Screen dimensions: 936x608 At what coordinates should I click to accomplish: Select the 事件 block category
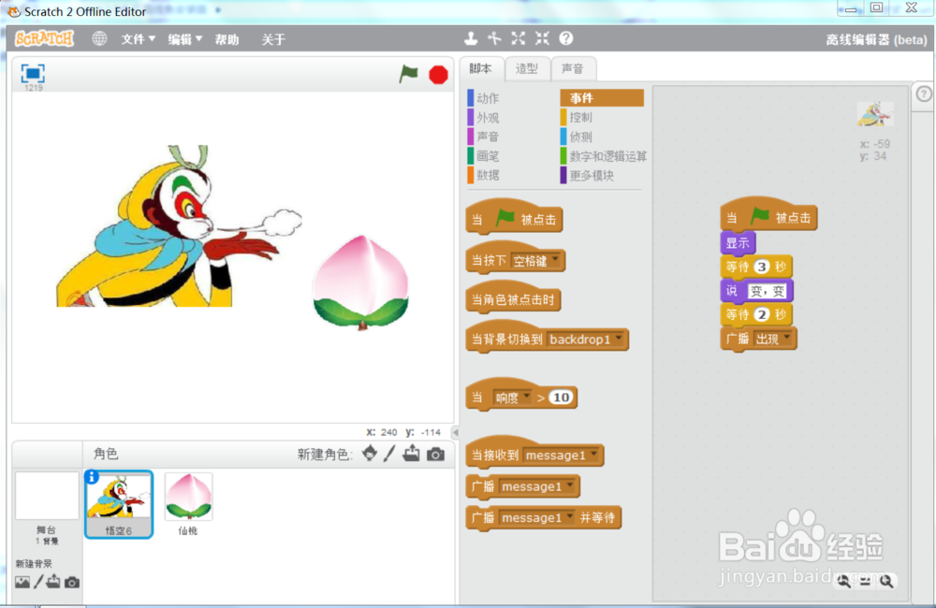[x=602, y=98]
